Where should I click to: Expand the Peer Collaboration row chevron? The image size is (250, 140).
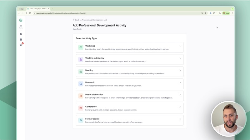(180, 95)
